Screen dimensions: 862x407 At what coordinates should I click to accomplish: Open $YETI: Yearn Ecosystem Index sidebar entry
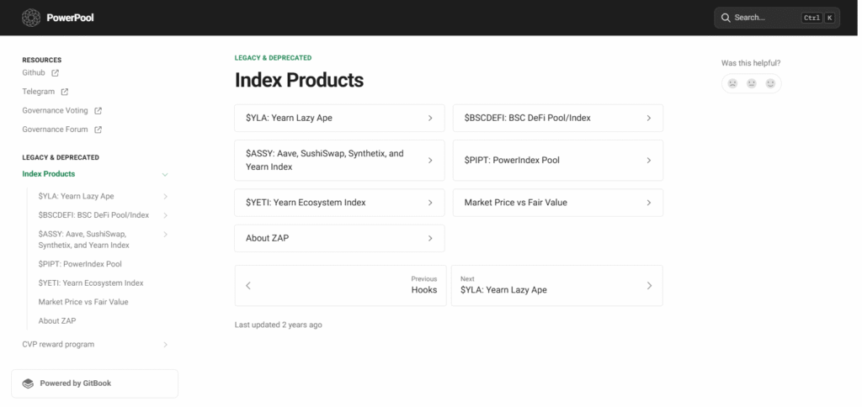pos(91,283)
